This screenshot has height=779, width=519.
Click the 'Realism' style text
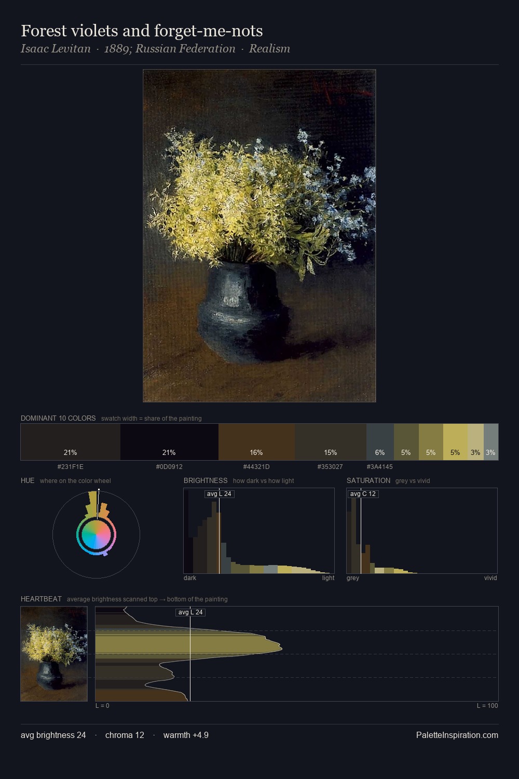[269, 49]
